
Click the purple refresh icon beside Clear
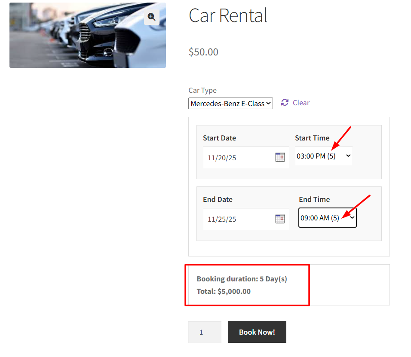click(285, 103)
